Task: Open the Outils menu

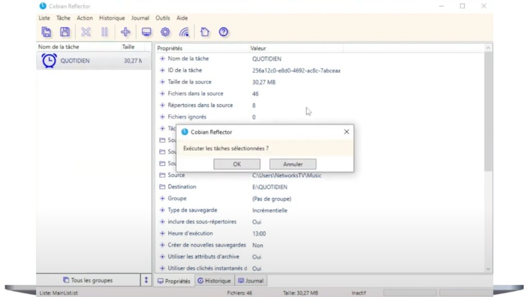Action: (163, 18)
